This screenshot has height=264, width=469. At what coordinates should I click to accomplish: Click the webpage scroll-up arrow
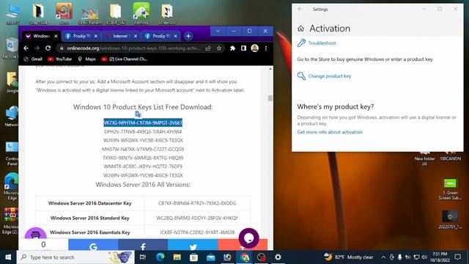pyautogui.click(x=270, y=69)
